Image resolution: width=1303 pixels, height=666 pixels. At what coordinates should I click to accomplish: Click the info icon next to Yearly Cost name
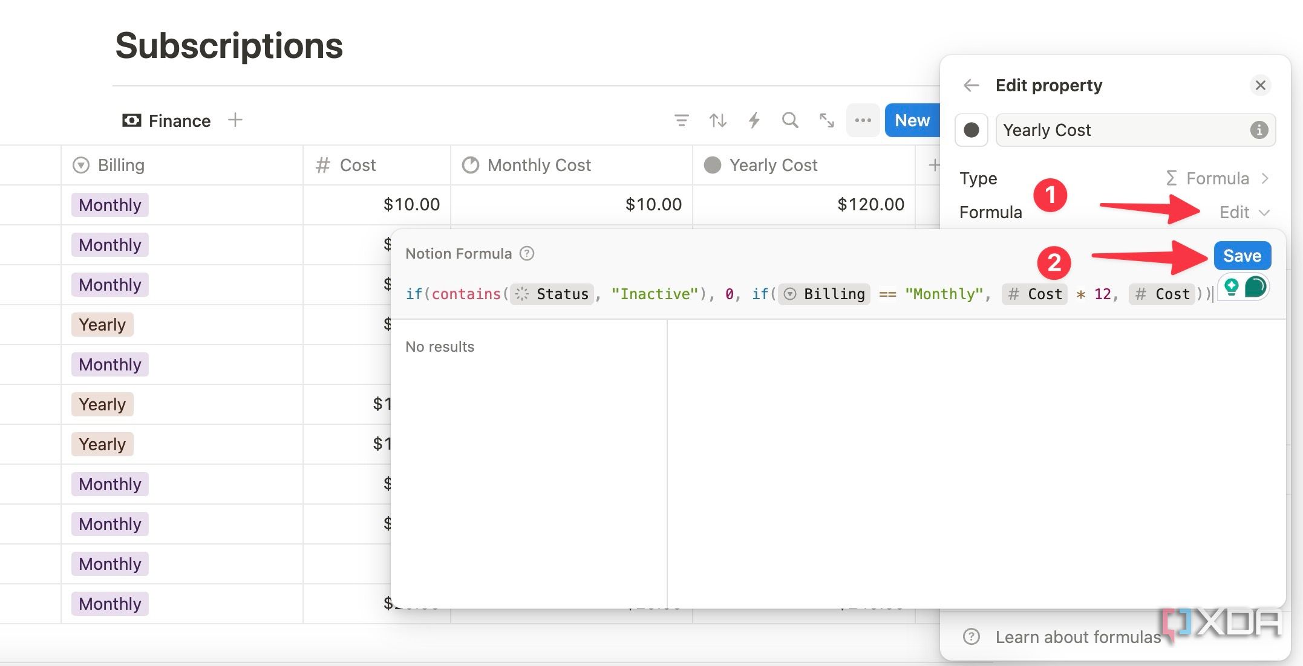tap(1258, 130)
